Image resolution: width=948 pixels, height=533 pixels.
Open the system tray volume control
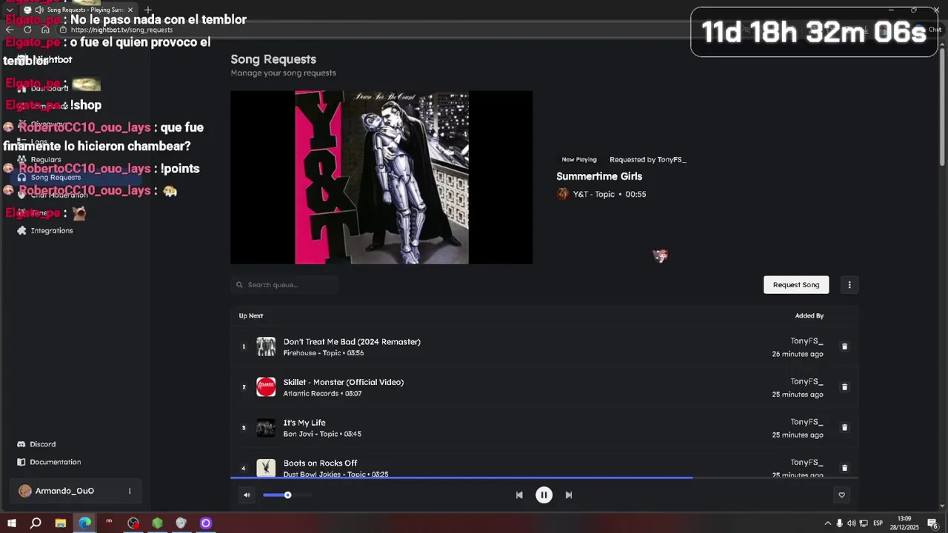click(x=851, y=523)
